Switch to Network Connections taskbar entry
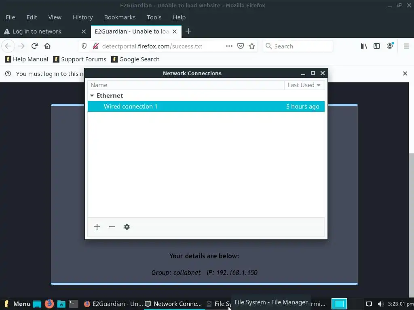This screenshot has width=414, height=310. coord(174,304)
